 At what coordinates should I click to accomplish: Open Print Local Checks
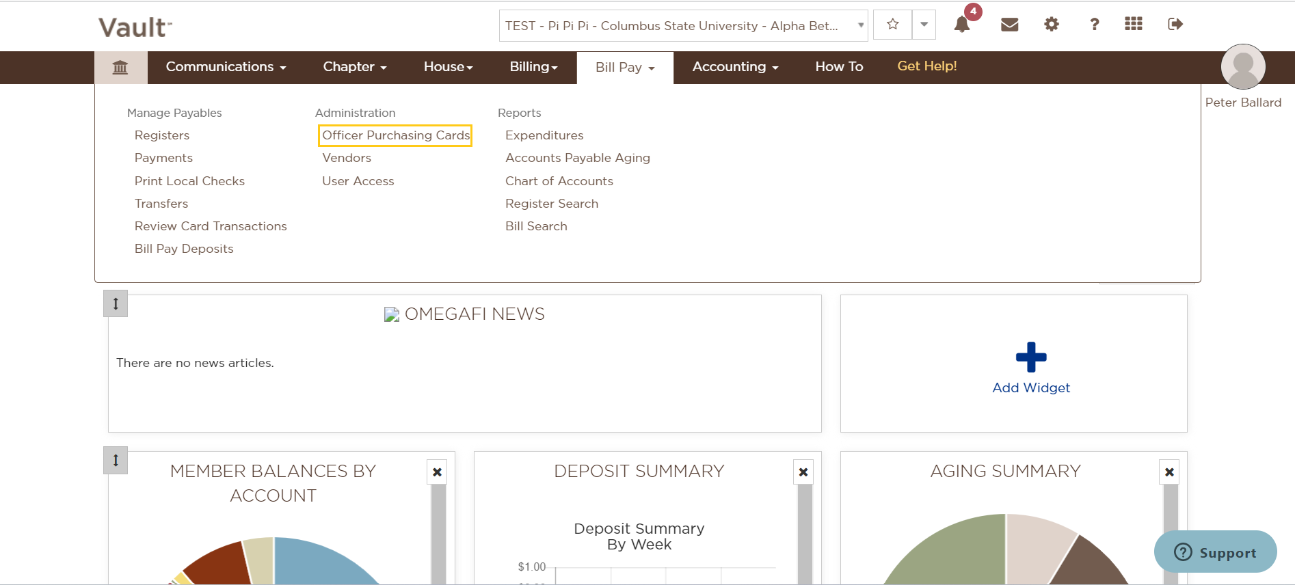tap(189, 181)
